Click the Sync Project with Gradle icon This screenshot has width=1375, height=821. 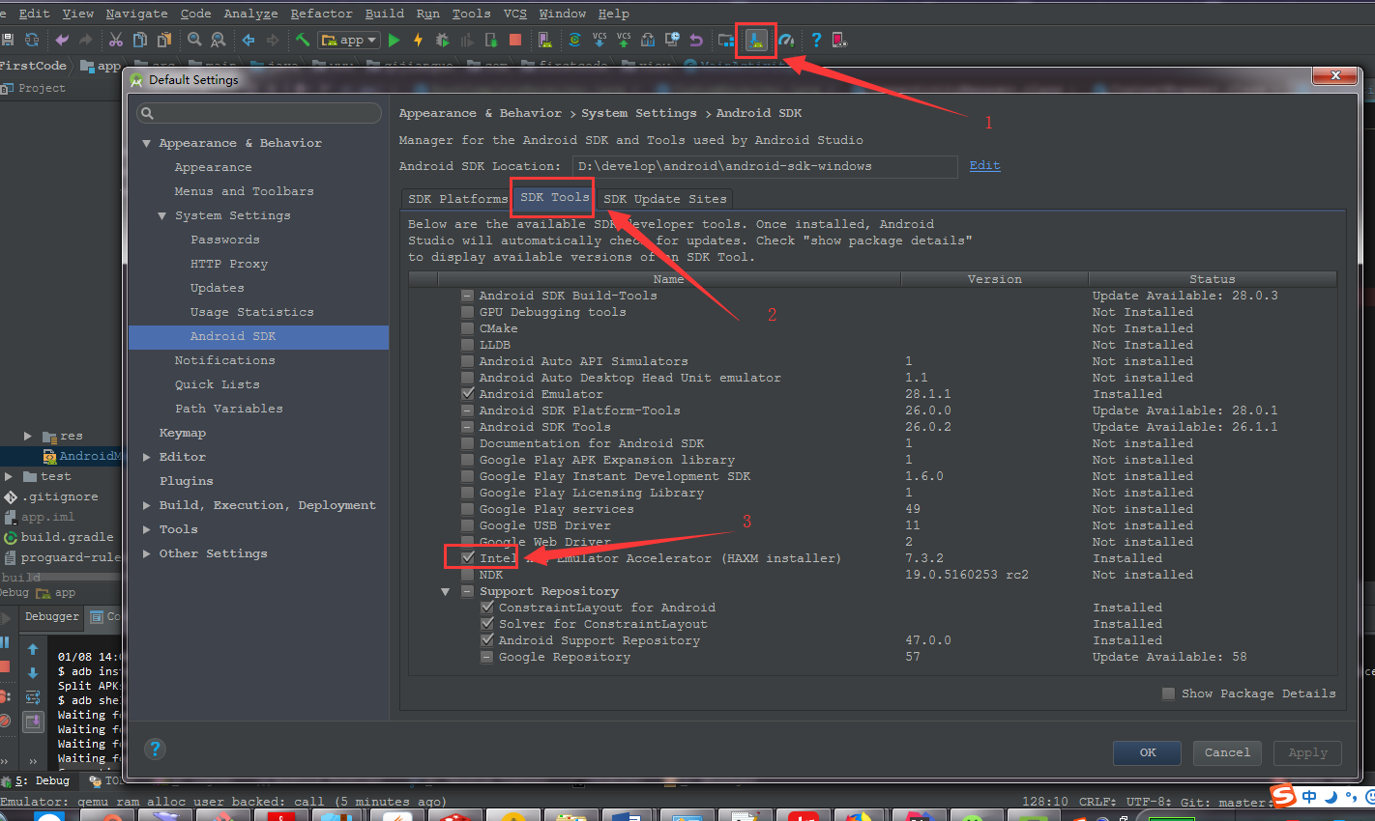point(575,40)
